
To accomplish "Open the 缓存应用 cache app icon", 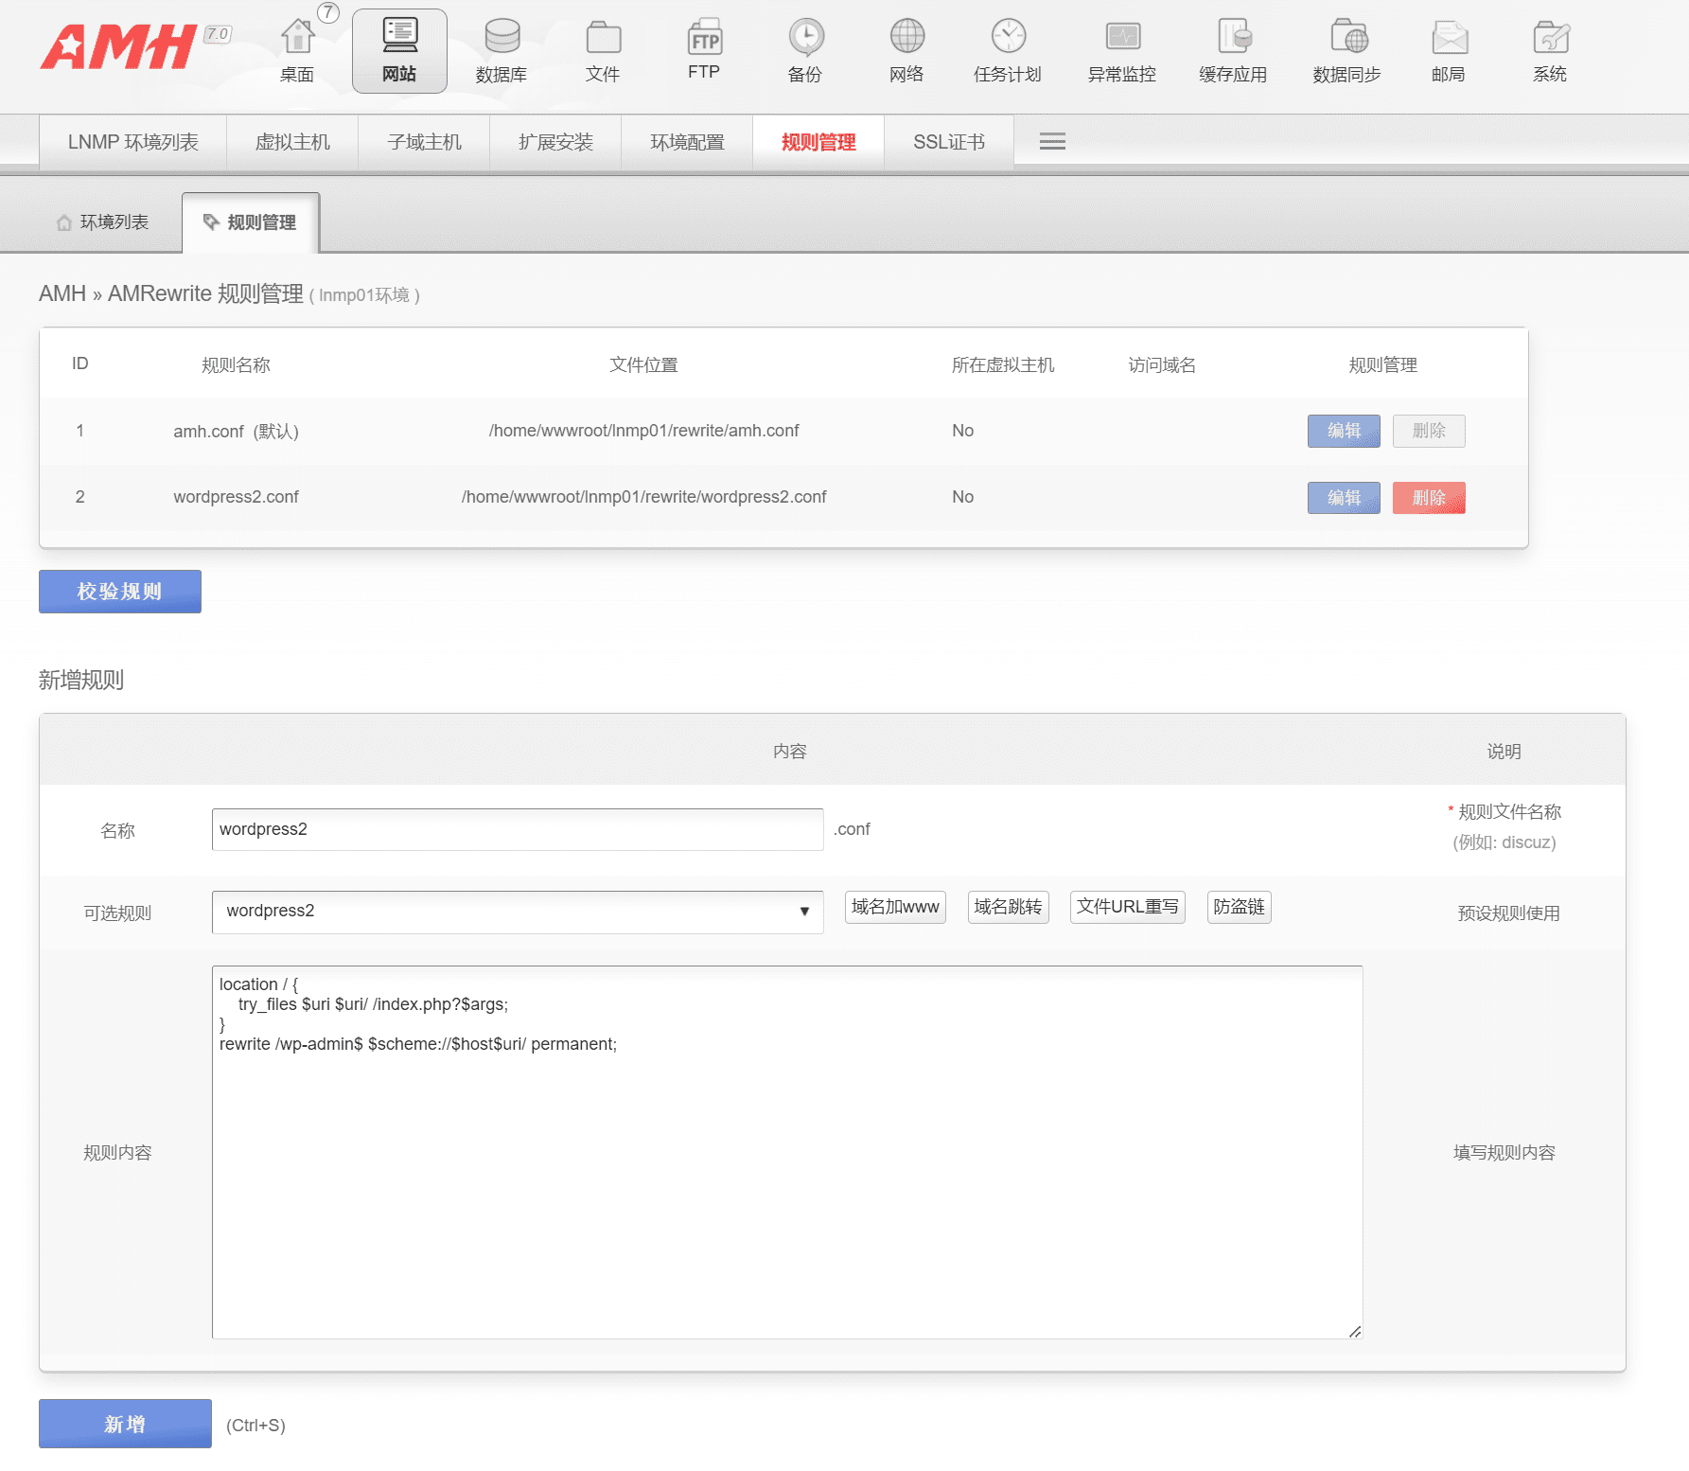I will coord(1233,49).
